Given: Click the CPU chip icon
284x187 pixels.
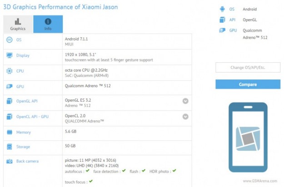Looking at the screenshot, I should click(9, 71).
